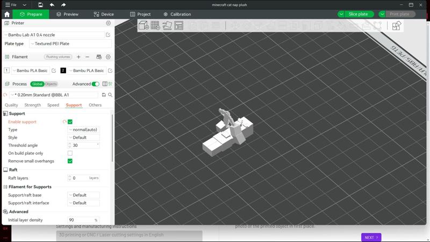
Task: Open the Device tab
Action: 104,15
